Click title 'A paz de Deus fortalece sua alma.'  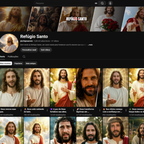click(58, 110)
